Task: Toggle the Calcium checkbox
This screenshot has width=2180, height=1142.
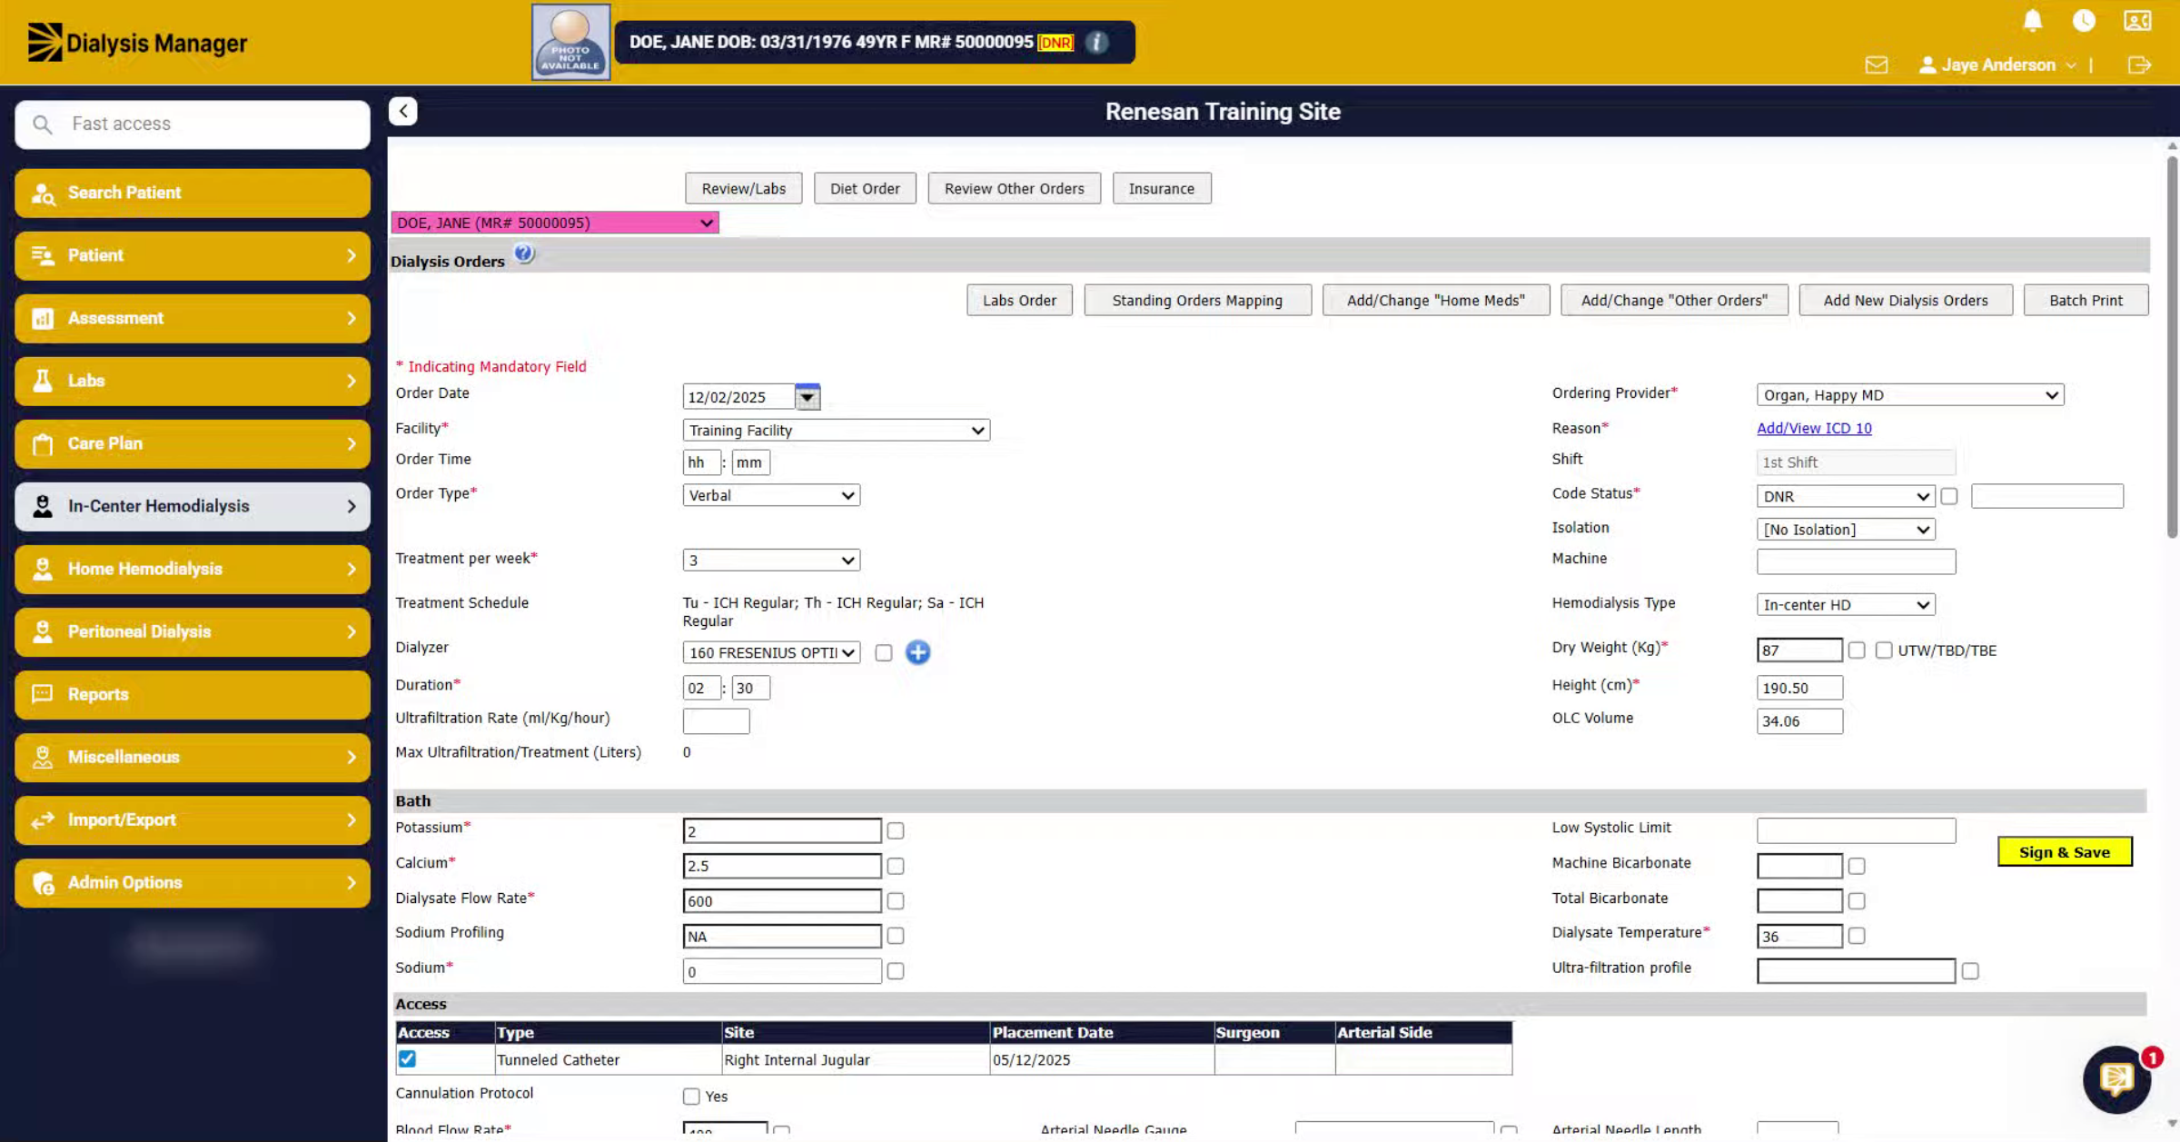Action: (x=896, y=866)
